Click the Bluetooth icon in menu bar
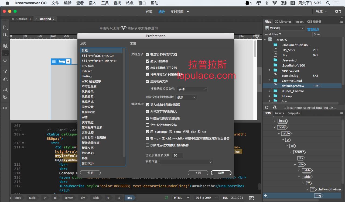 [267, 3]
